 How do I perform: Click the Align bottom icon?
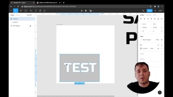tap(158, 19)
